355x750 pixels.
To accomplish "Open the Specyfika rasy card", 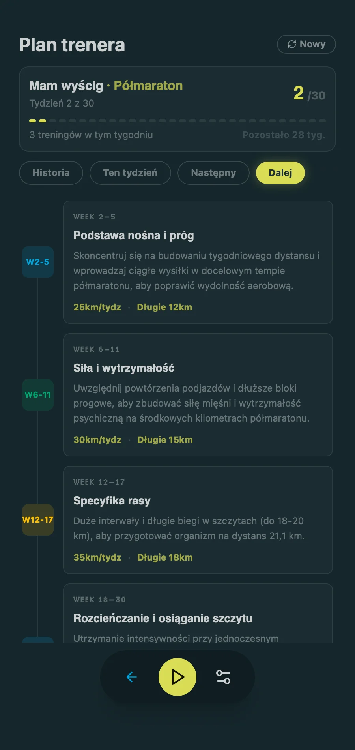I will click(x=198, y=519).
